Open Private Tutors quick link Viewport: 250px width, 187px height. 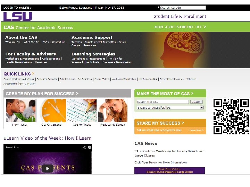pyautogui.click(x=102, y=79)
